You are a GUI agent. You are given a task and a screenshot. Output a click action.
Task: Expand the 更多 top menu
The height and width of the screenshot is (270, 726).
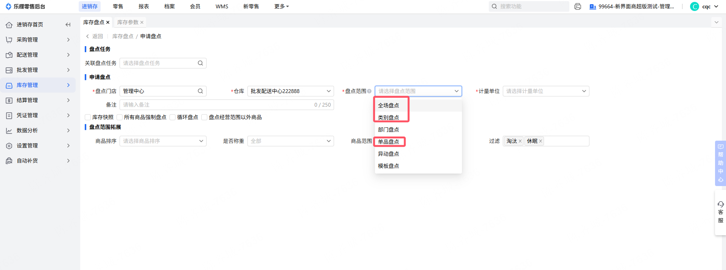[281, 6]
